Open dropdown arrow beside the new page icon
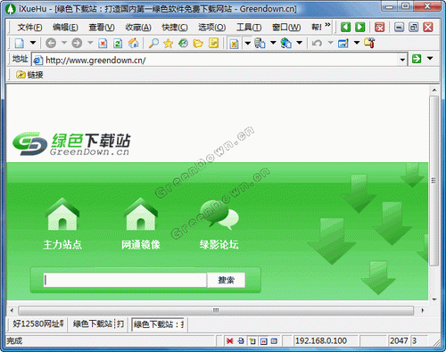This screenshot has height=352, width=446. (x=33, y=43)
